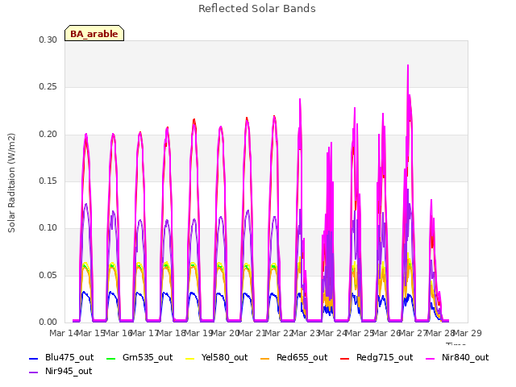The height and width of the screenshot is (387, 516).
Task: Click the Red655_out legend label
Action: point(302,357)
